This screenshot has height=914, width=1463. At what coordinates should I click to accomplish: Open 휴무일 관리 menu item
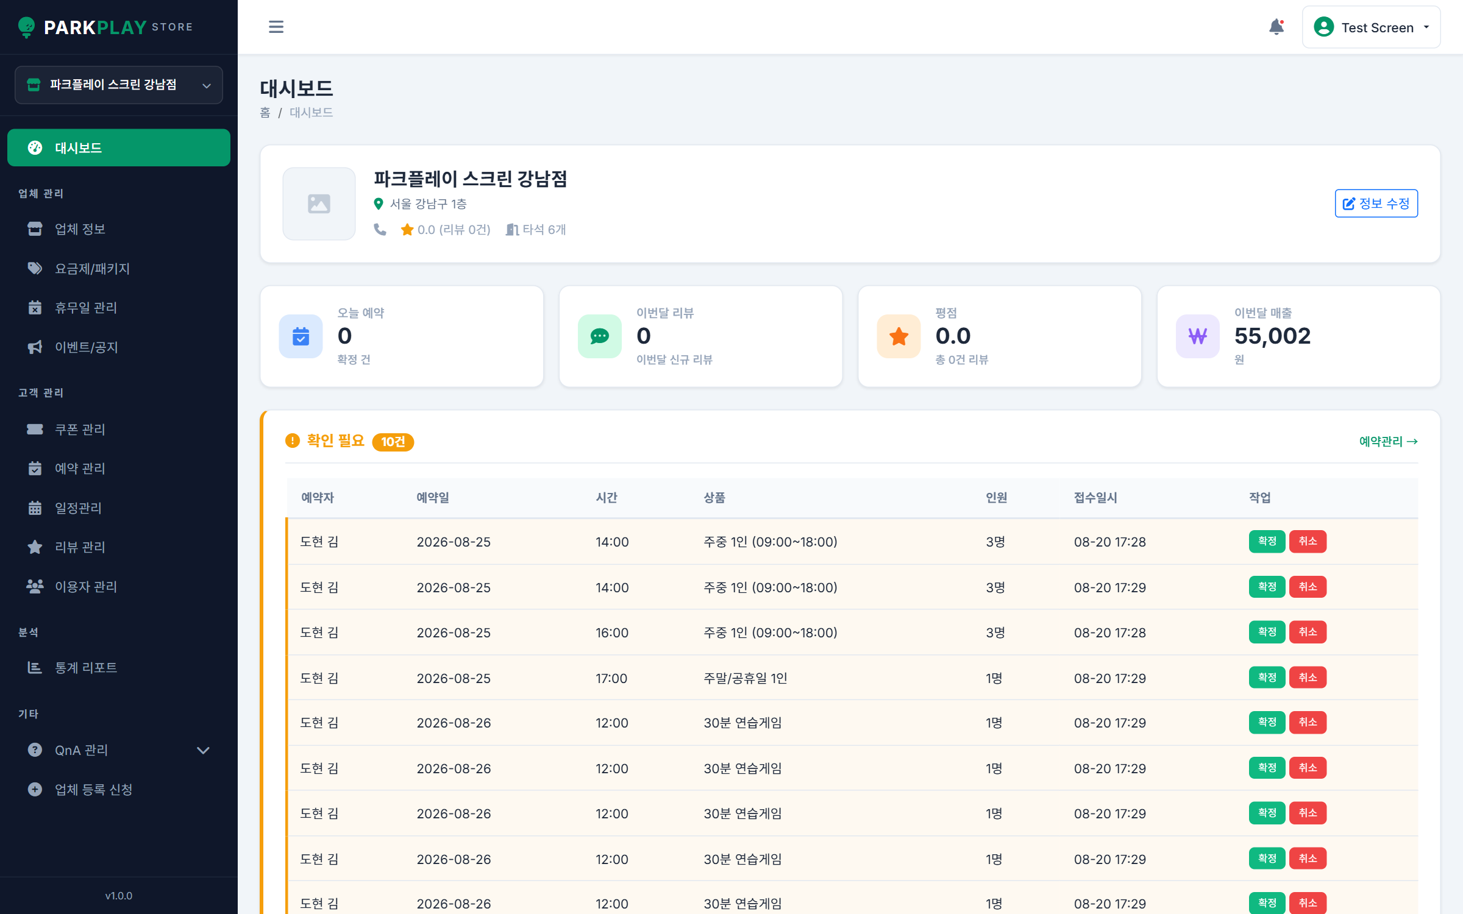[x=119, y=308]
